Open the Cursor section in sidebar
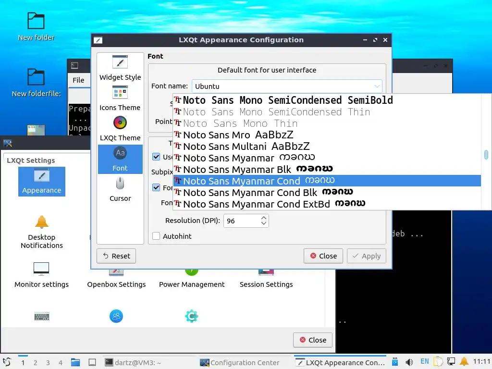The height and width of the screenshot is (369, 492). coord(120,189)
